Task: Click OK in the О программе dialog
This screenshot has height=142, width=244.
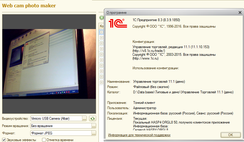Action: point(230,135)
